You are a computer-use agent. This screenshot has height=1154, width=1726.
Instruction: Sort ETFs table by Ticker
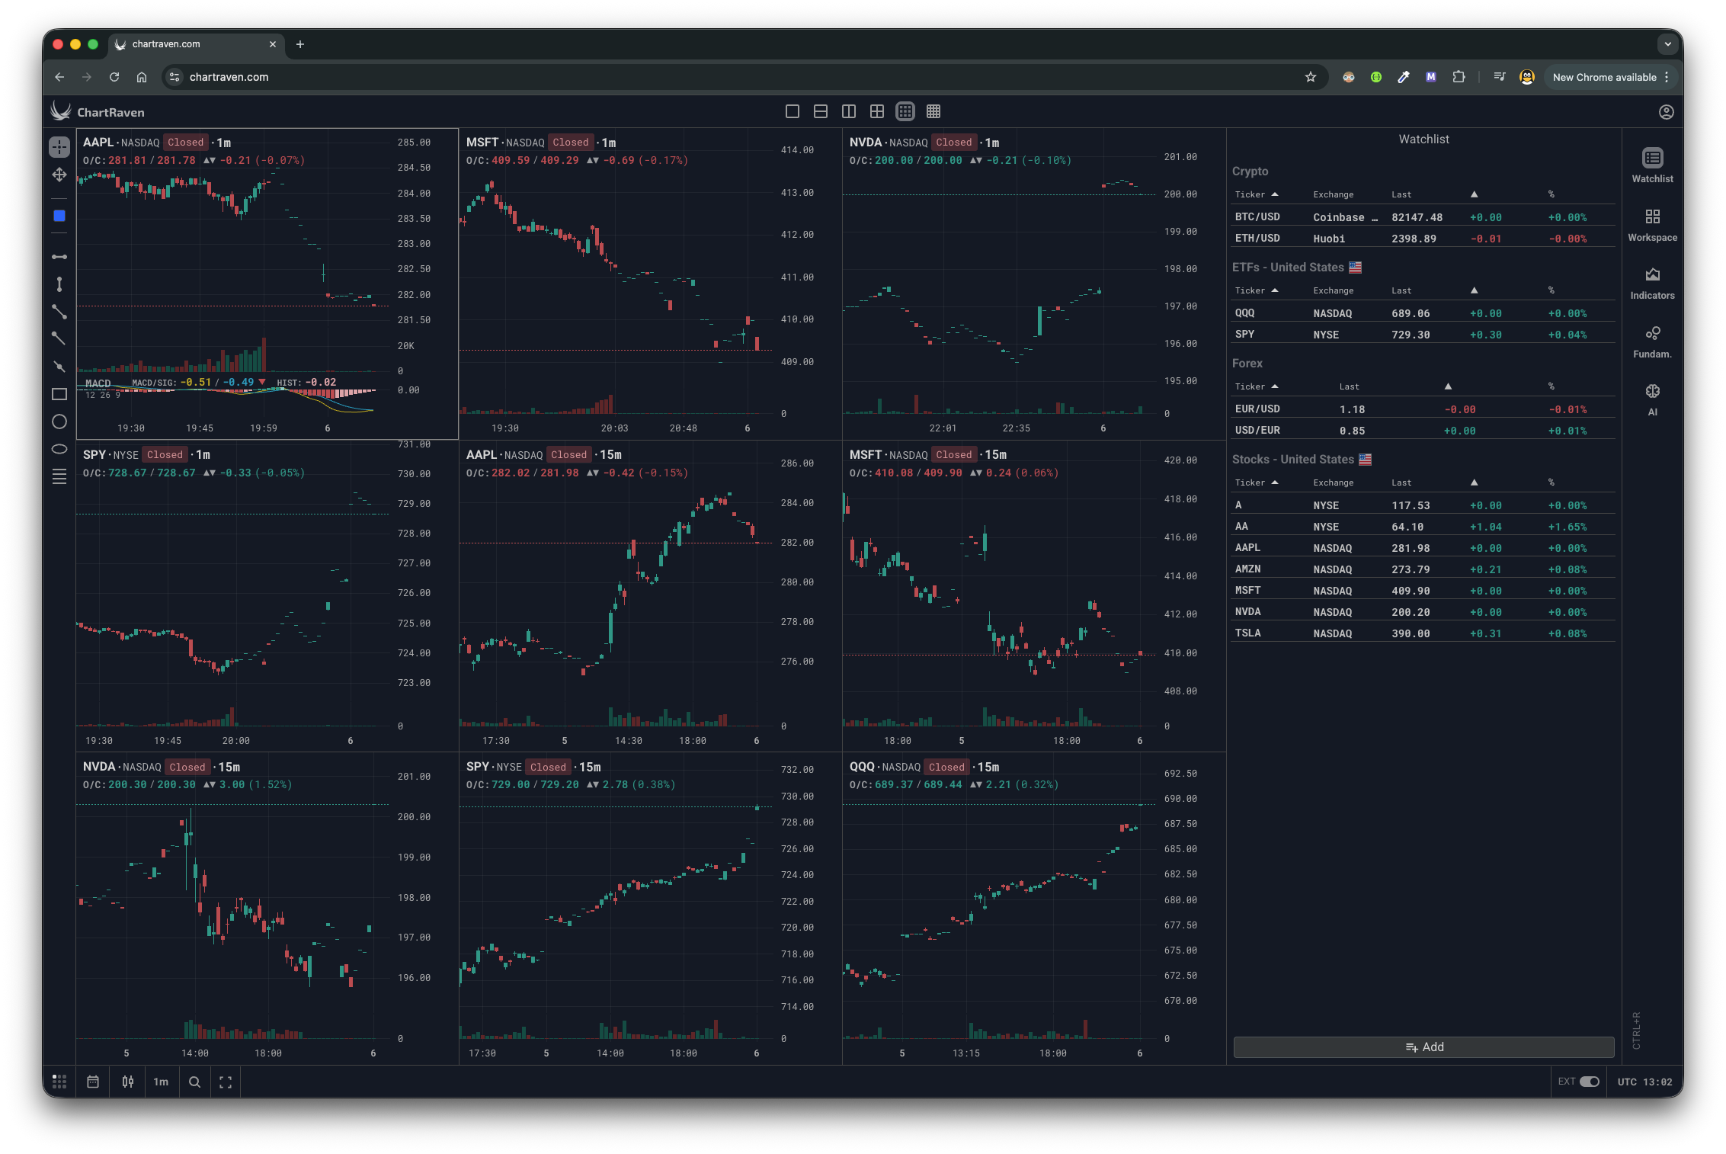[1256, 290]
